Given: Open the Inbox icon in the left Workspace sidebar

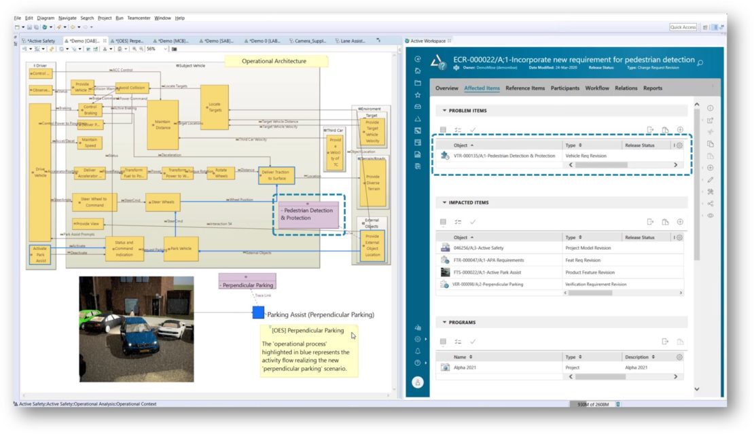Looking at the screenshot, I should pos(416,107).
